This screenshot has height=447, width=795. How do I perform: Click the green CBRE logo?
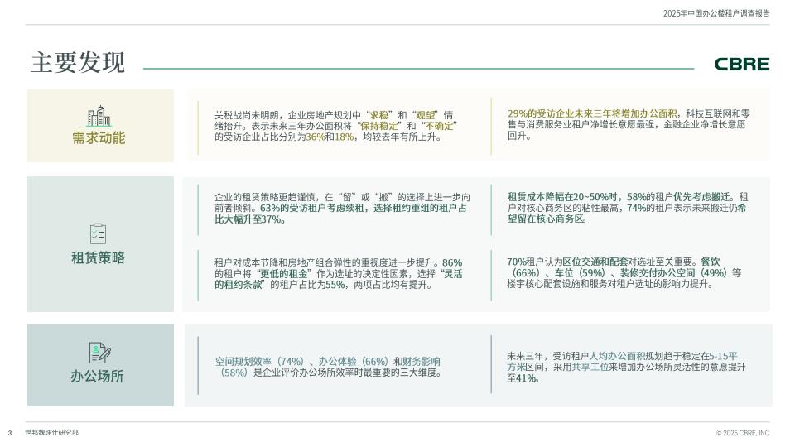(741, 65)
